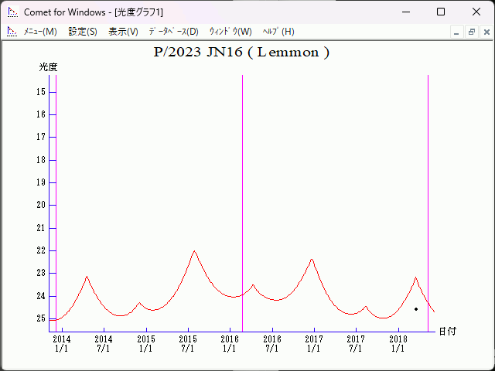
Task: Click the black vertical line after 2016 1/1
Action: pyautogui.click(x=243, y=193)
